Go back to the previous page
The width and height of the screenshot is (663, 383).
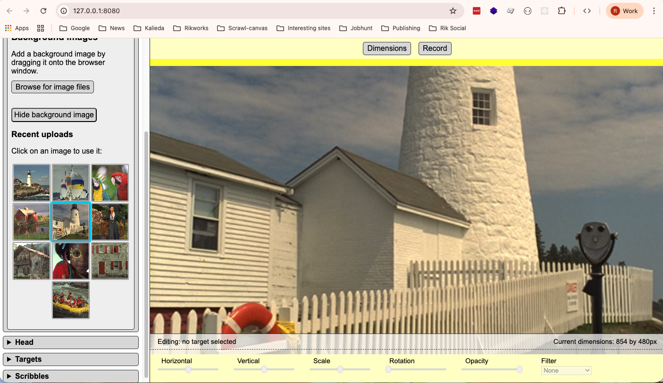click(9, 10)
